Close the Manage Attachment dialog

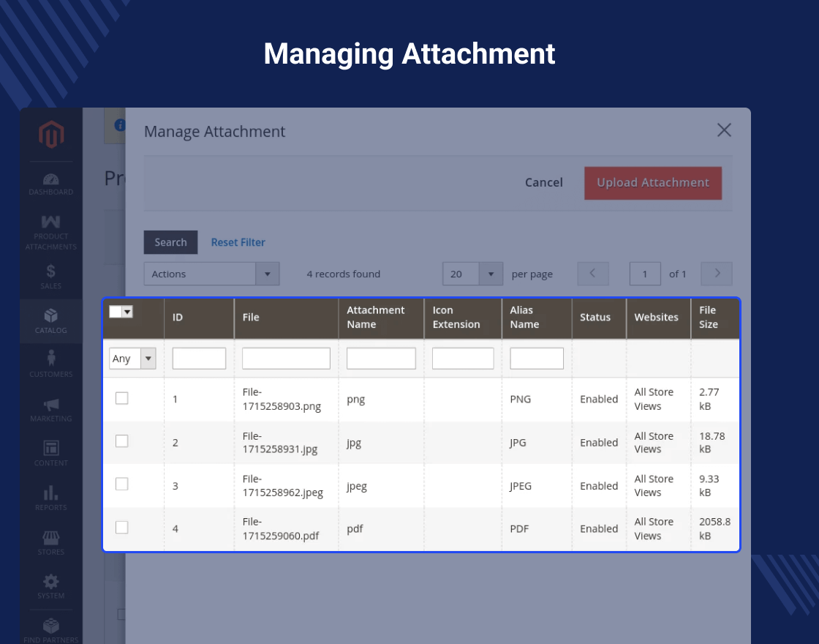pyautogui.click(x=724, y=130)
